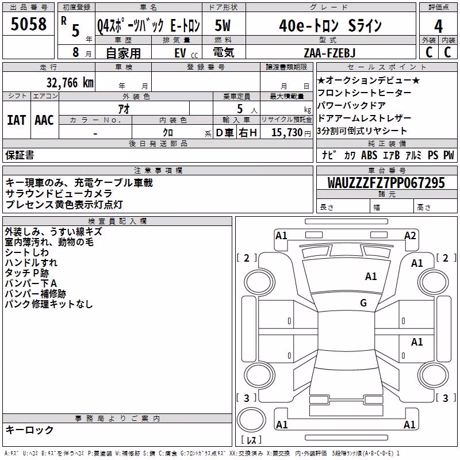
Task: Click the office notice キーロック
Action: (x=29, y=430)
